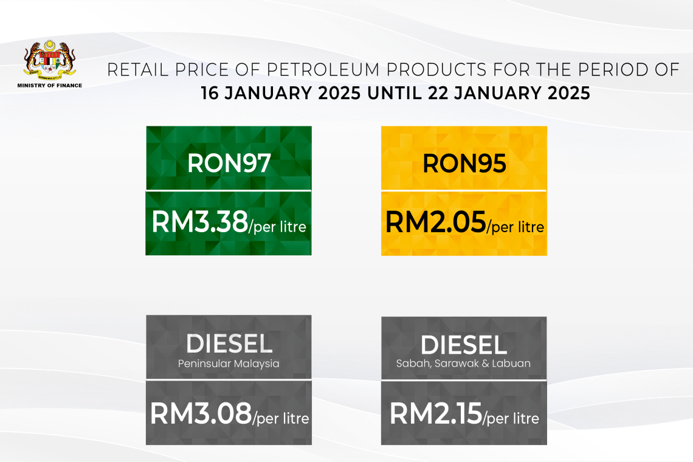
Task: Select the RETAIL PRICE OF PETROLEUM PRODUCTS title
Action: (394, 69)
